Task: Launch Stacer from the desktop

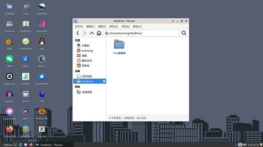Action: (x=42, y=62)
